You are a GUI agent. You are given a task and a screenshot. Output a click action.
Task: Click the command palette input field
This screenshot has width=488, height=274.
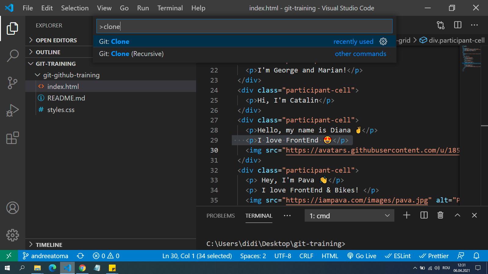click(244, 26)
